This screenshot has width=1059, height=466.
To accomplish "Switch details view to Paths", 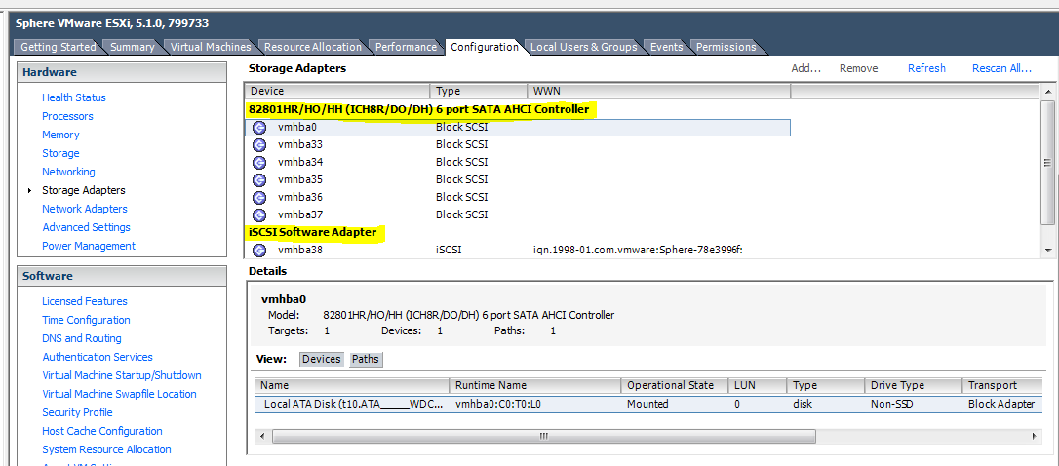I will (x=365, y=359).
